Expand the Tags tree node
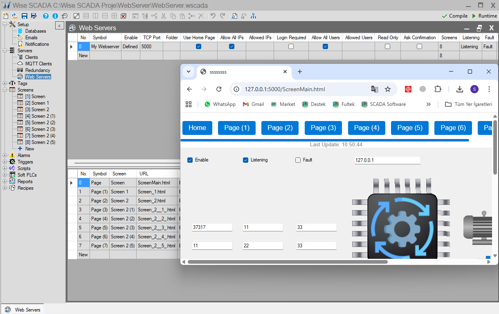499x314 pixels. click(4, 83)
